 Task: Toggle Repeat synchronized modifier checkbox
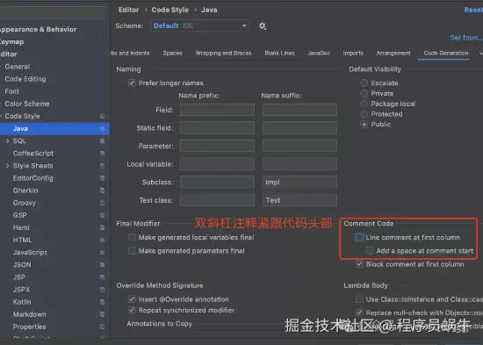[x=132, y=310]
